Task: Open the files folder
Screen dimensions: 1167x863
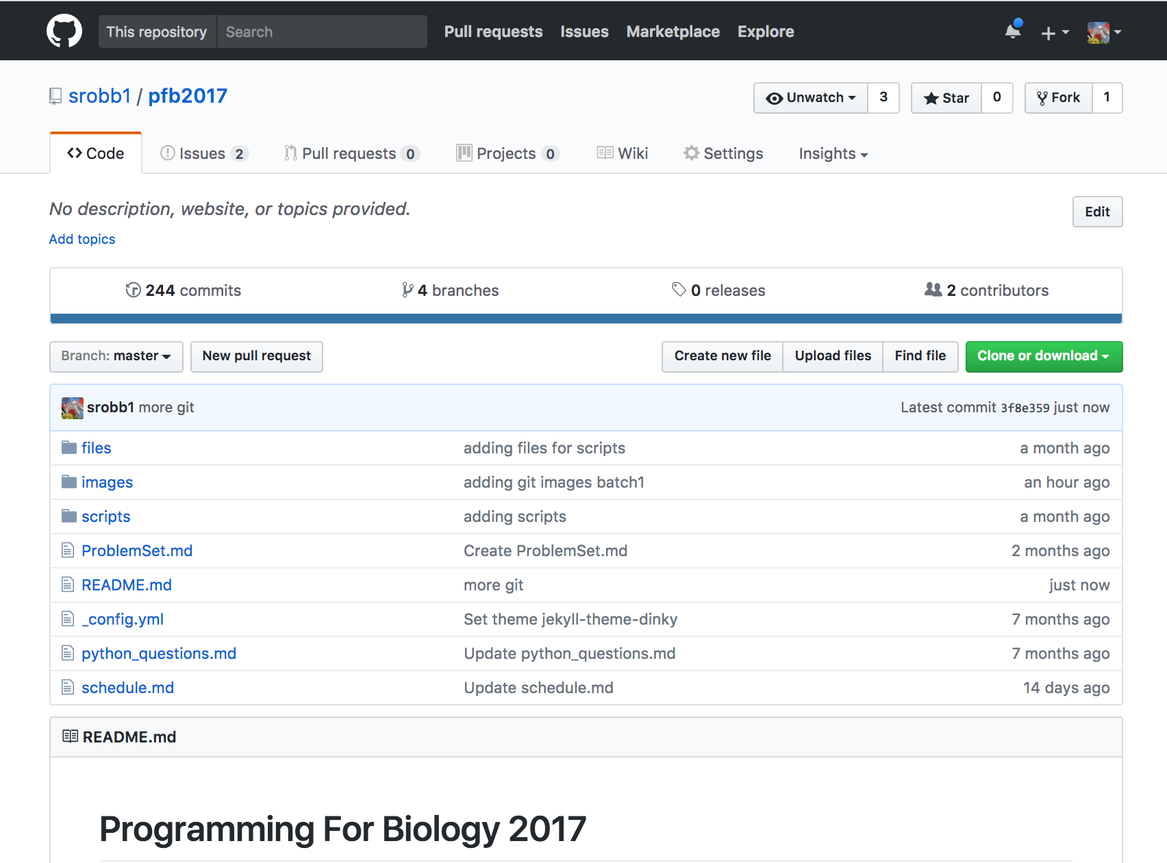Action: click(97, 448)
